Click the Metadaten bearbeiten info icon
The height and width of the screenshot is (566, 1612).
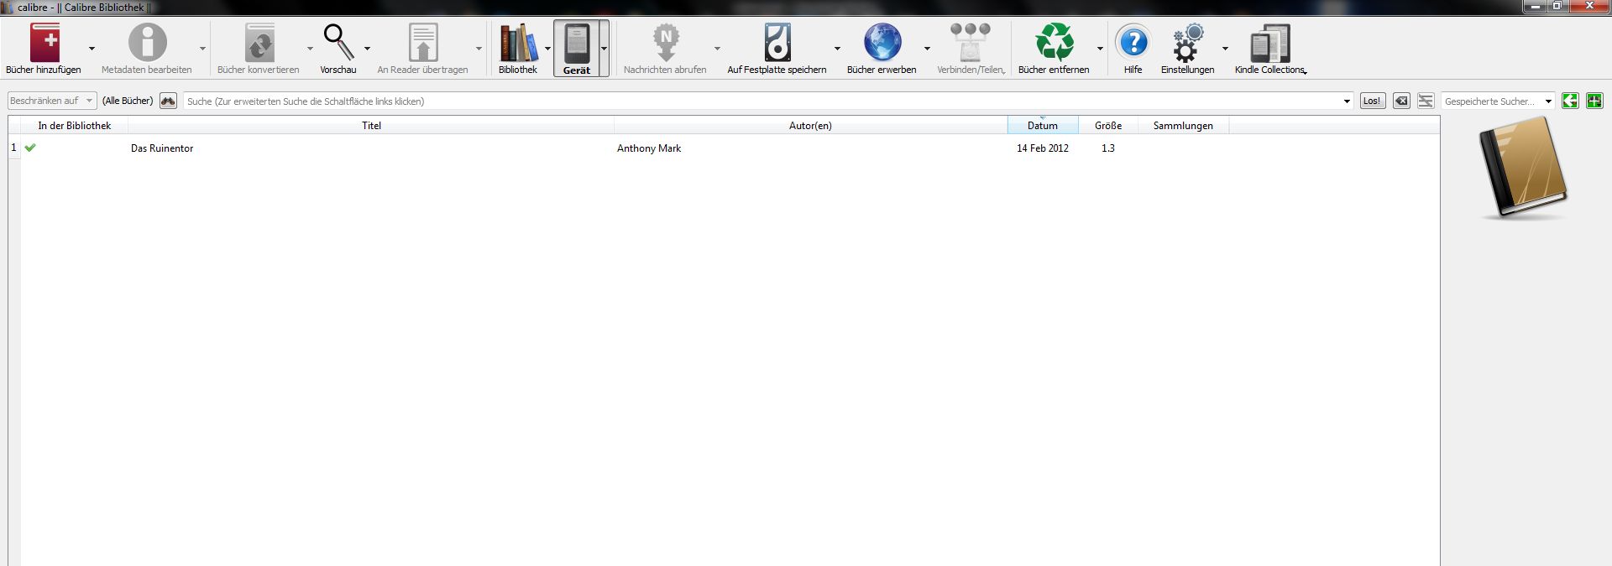(x=148, y=42)
